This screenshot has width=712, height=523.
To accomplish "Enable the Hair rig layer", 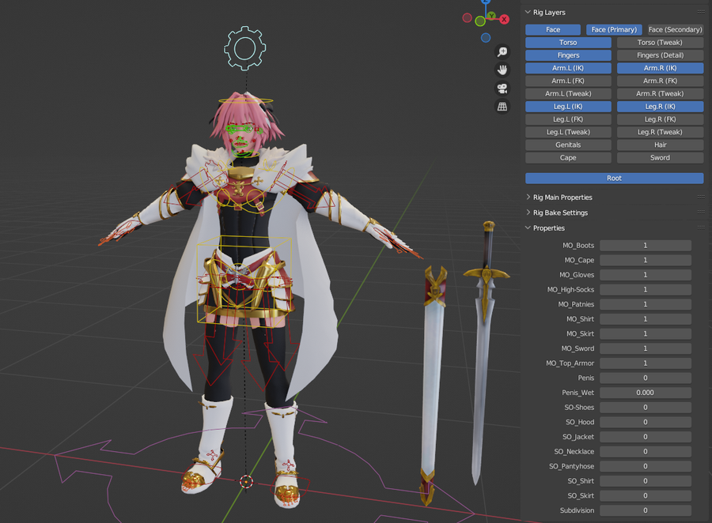I will pos(659,145).
